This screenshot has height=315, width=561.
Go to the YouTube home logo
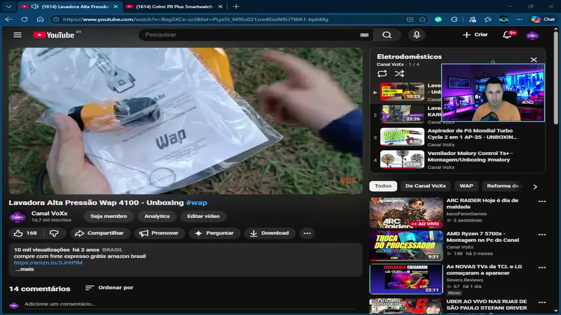tap(54, 35)
